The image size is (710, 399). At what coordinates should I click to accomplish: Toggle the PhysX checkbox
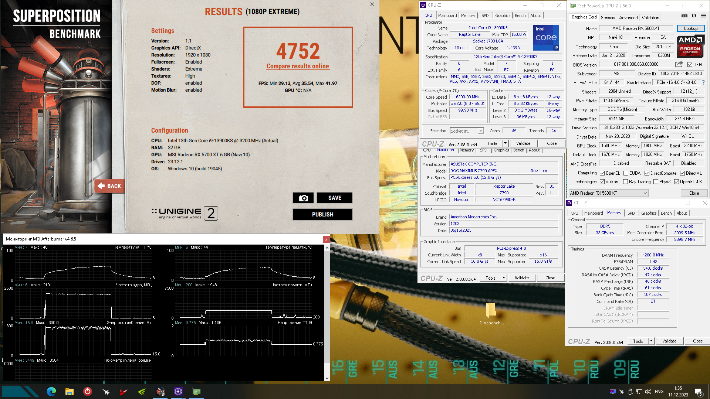tap(656, 181)
